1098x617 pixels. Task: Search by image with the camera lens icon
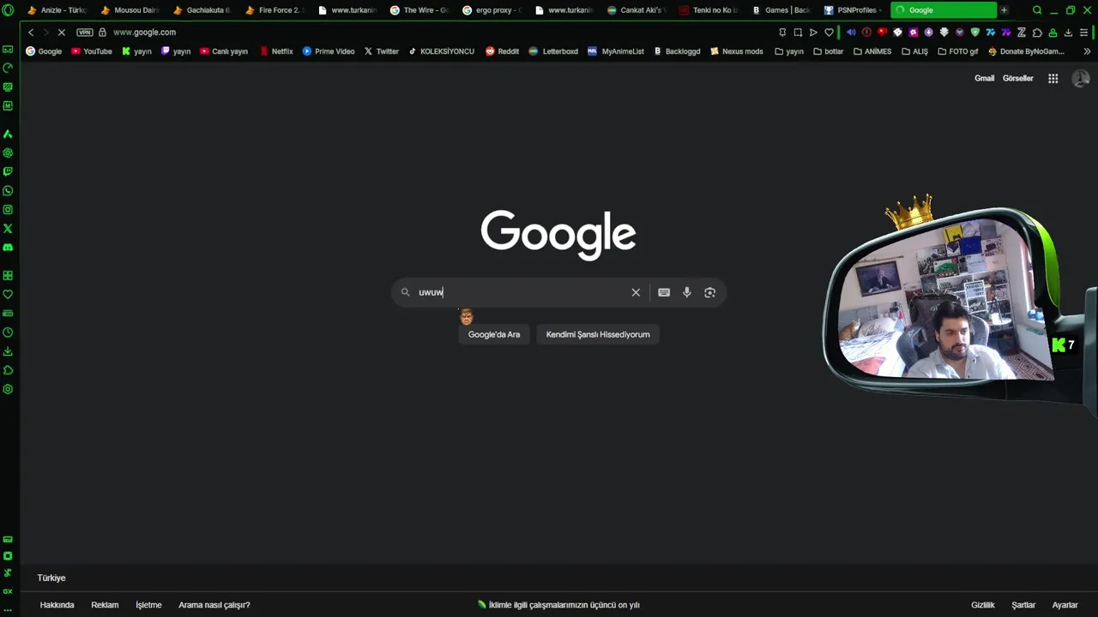[709, 292]
